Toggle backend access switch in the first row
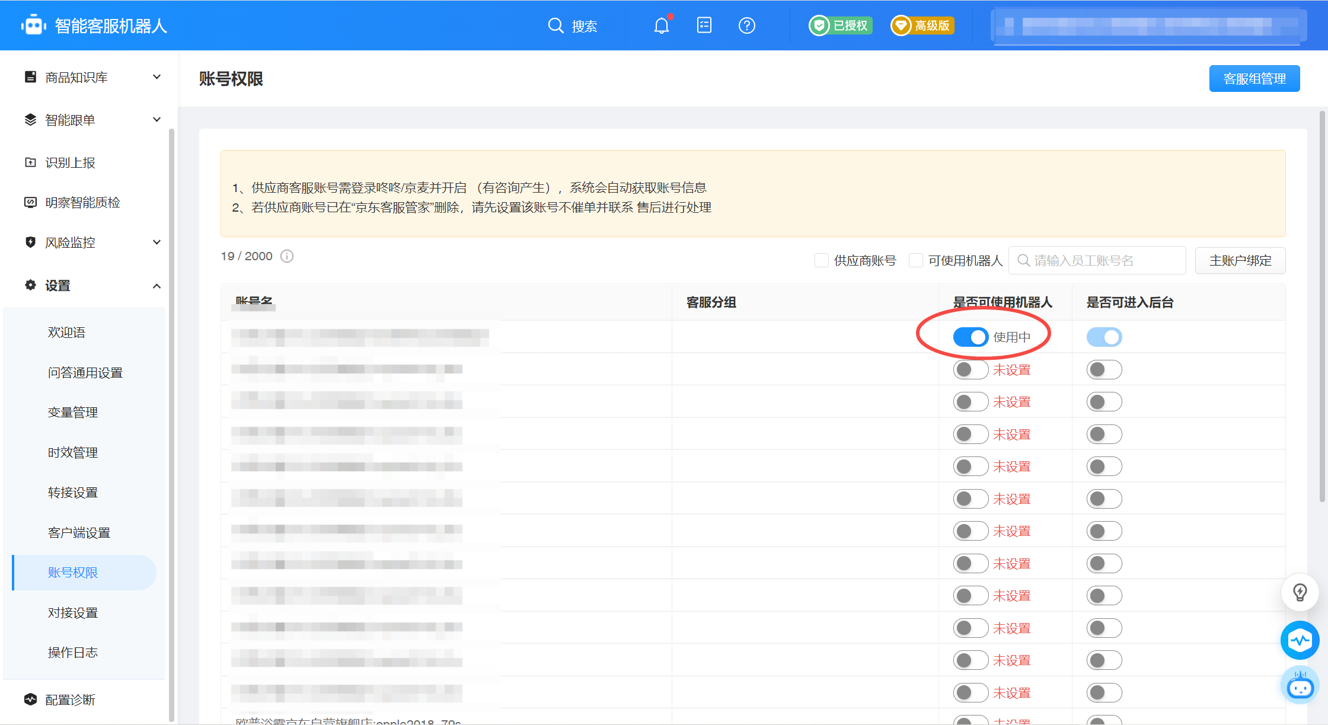 (x=1104, y=337)
